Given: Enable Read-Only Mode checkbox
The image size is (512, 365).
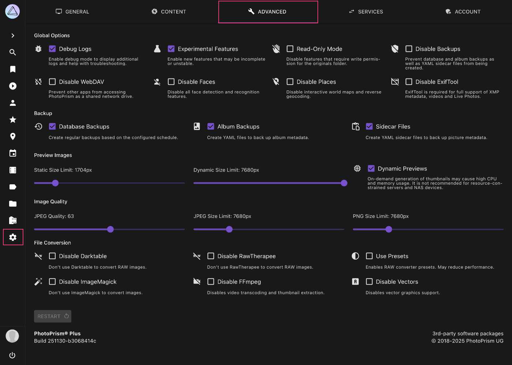Looking at the screenshot, I should click(290, 49).
